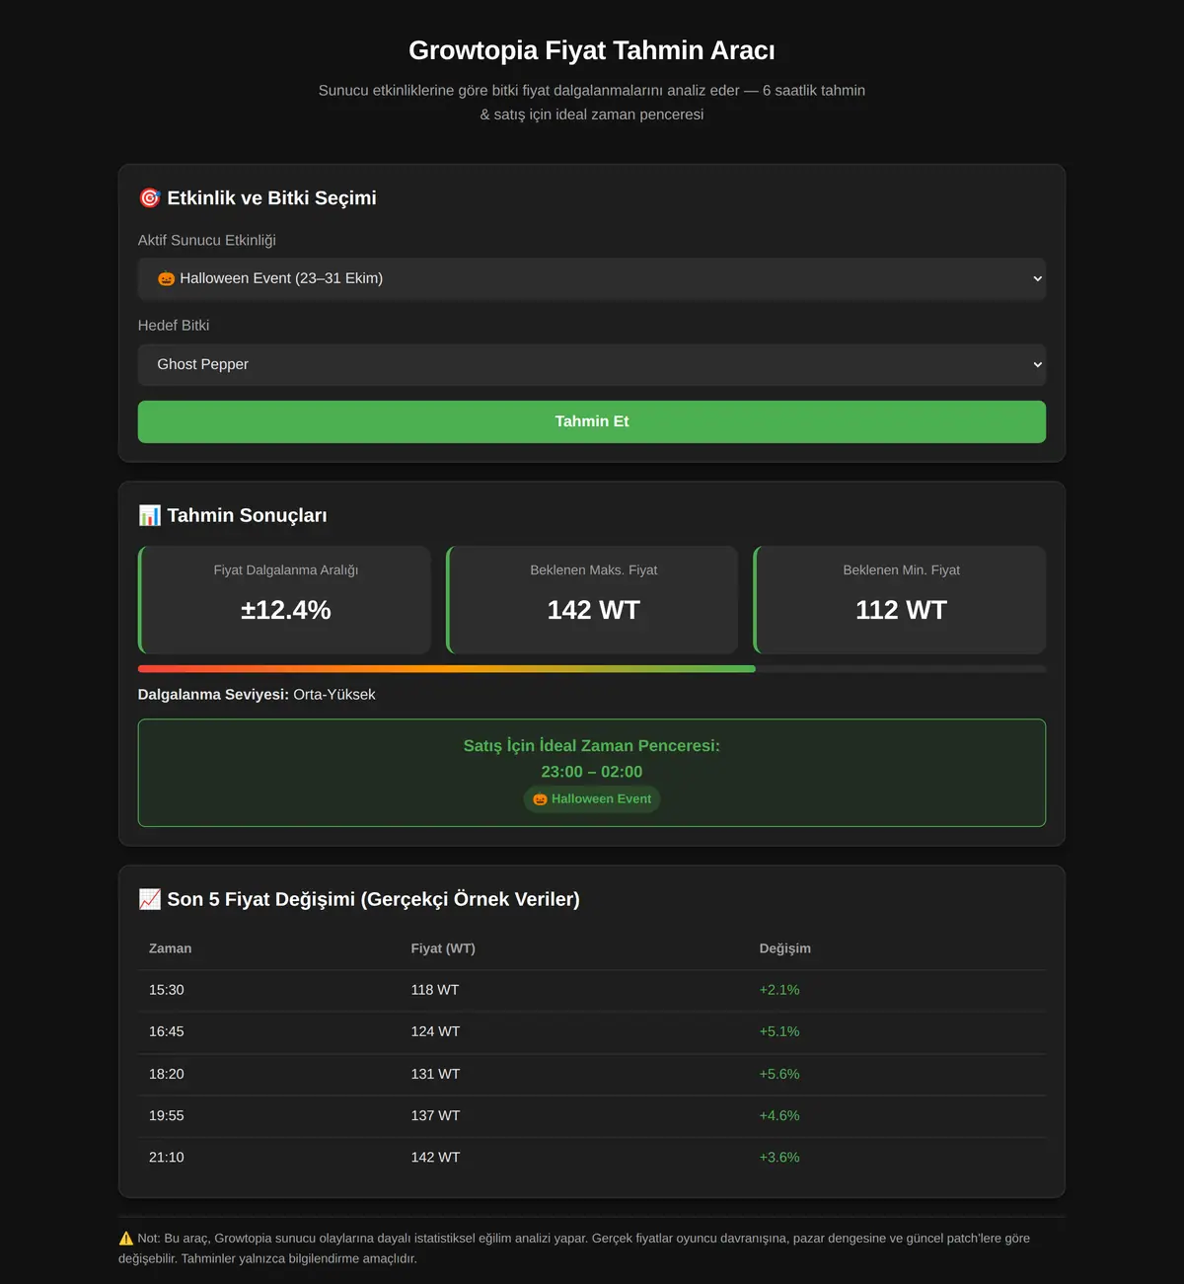Click the Fiyat (WT) column header

click(x=443, y=948)
